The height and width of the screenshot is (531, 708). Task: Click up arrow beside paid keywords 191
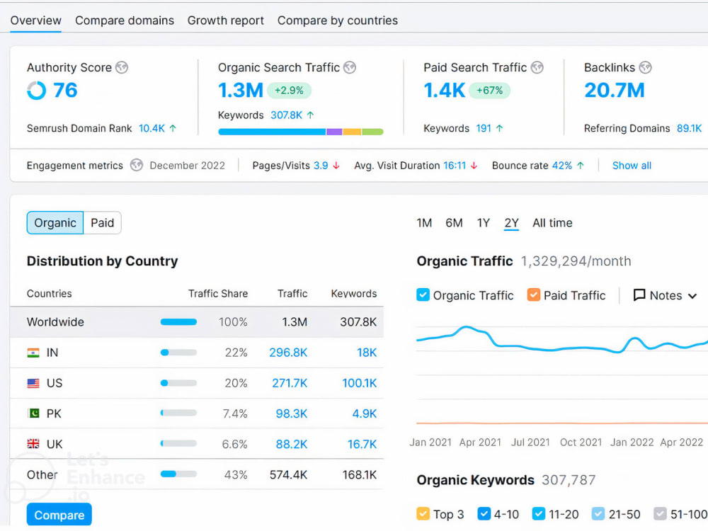pos(499,128)
